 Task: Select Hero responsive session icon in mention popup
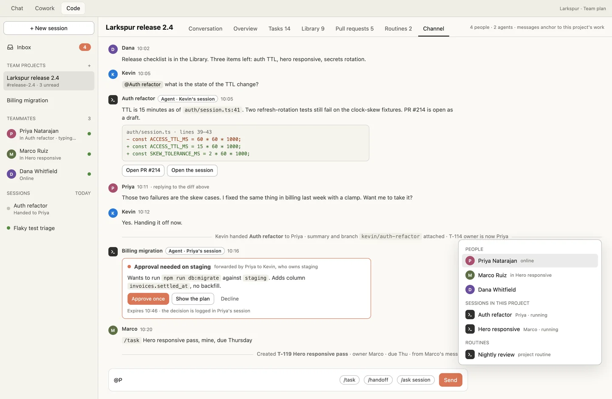tap(470, 329)
